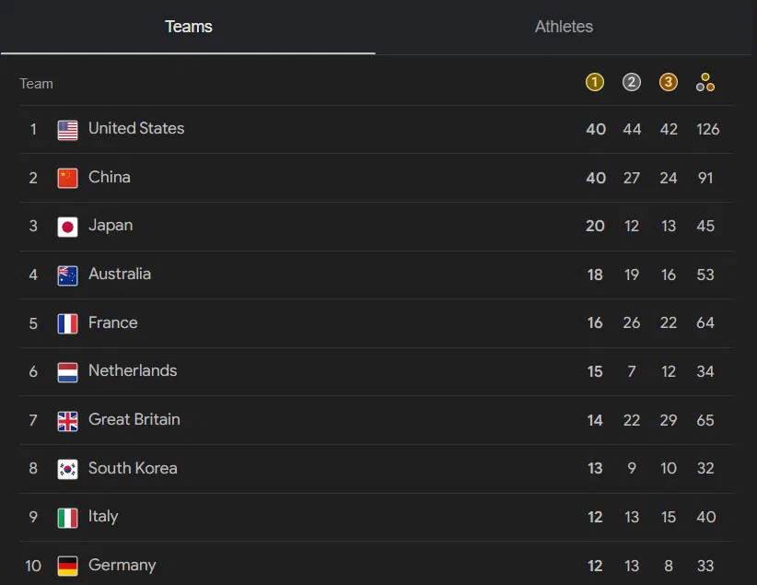Open the Germany team row
Screen dimensions: 757x585
pyautogui.click(x=376, y=564)
